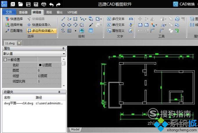Image resolution: width=198 pixels, height=133 pixels.
Task: Switch to the VIP功能 tab
Action: 72,12
